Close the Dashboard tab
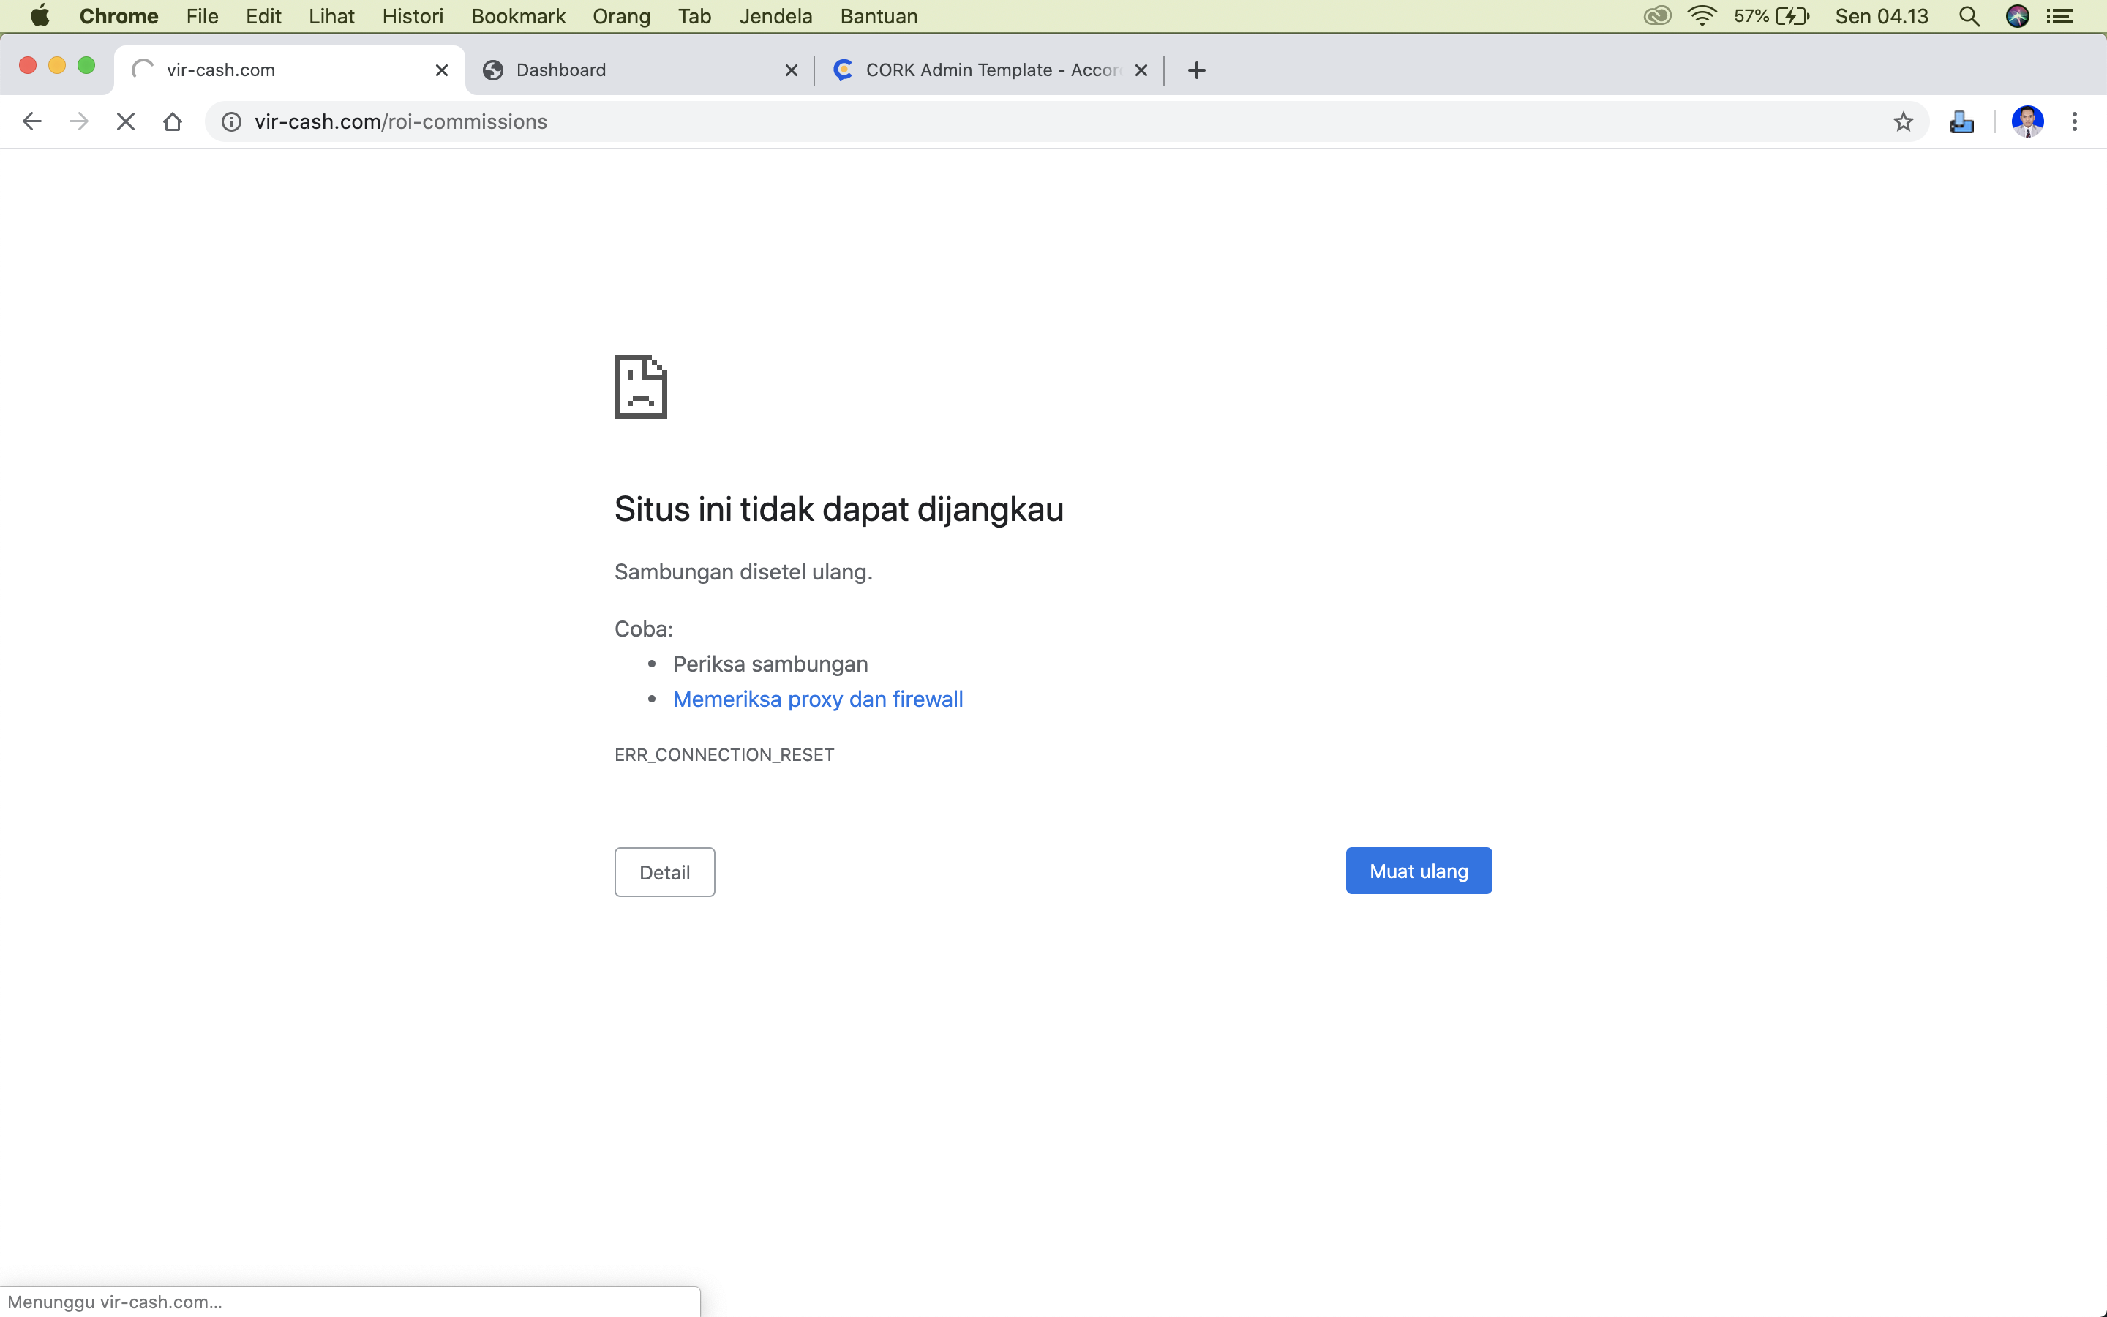The width and height of the screenshot is (2107, 1317). [x=791, y=70]
